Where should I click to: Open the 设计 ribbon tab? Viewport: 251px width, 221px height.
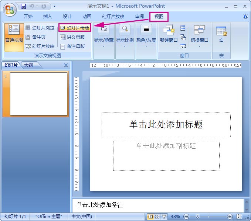(x=67, y=16)
